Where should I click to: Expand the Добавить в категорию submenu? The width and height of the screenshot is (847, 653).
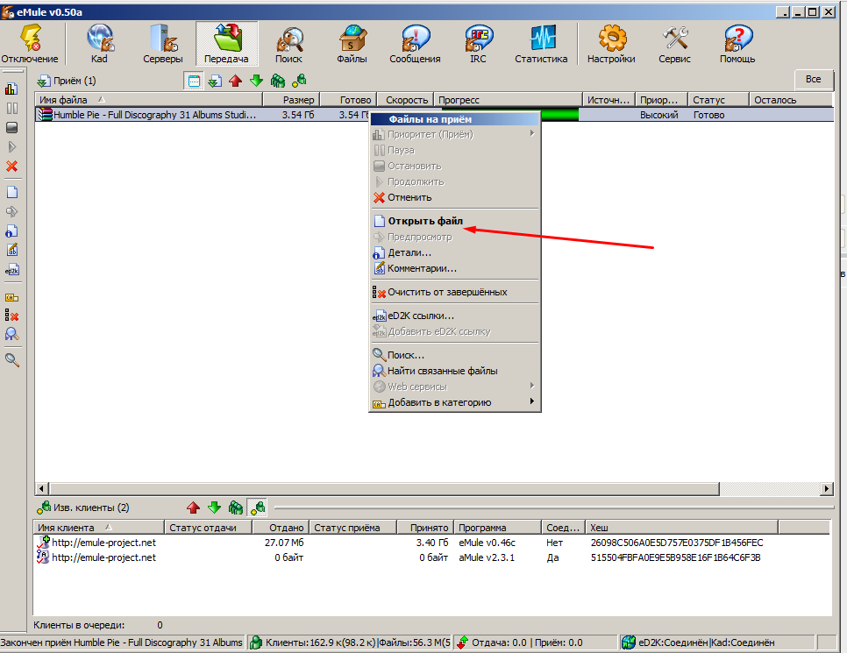coord(455,402)
